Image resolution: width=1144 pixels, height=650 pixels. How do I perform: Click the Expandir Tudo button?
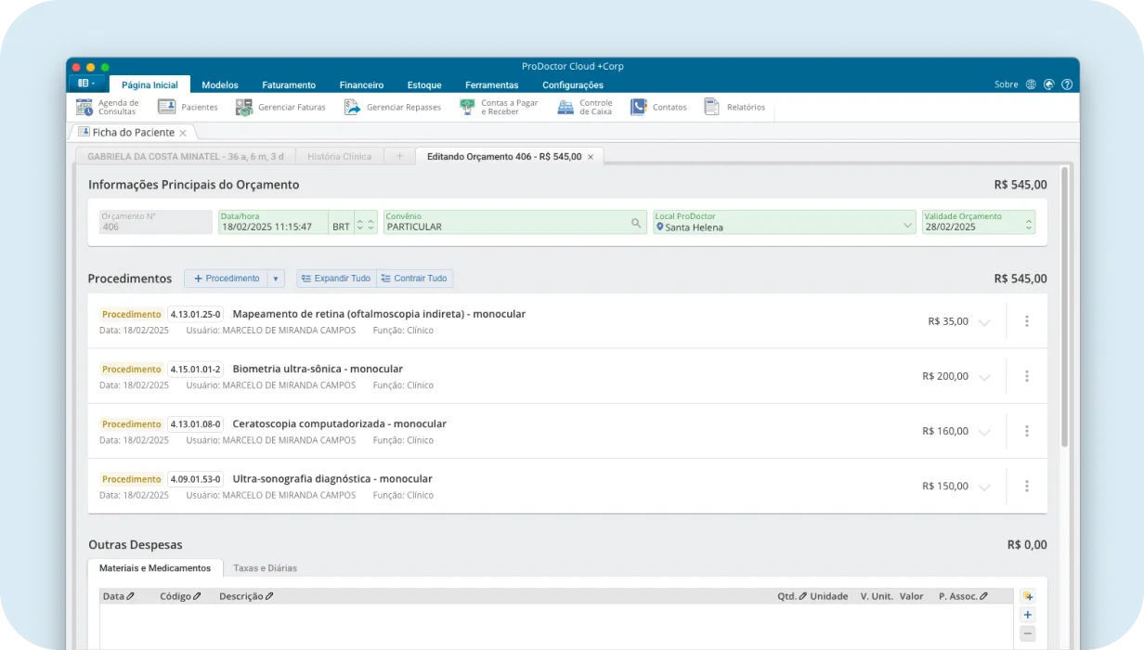point(335,279)
